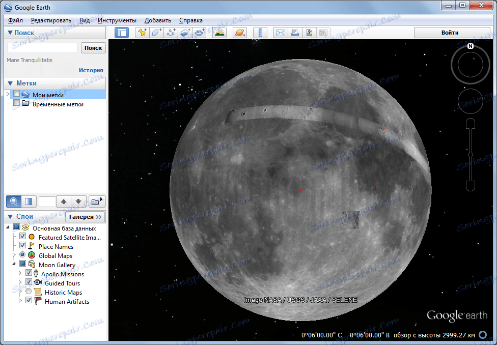Select the Add Path tool

click(171, 33)
